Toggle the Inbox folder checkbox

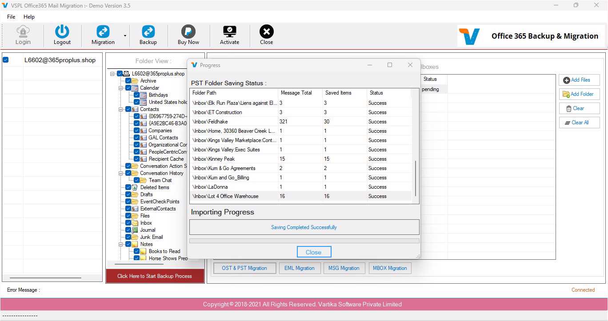point(128,223)
